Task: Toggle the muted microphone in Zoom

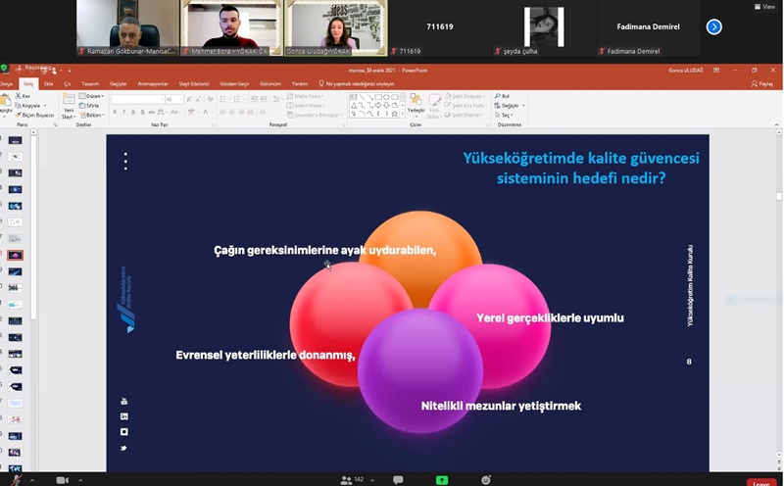Action: 16,480
